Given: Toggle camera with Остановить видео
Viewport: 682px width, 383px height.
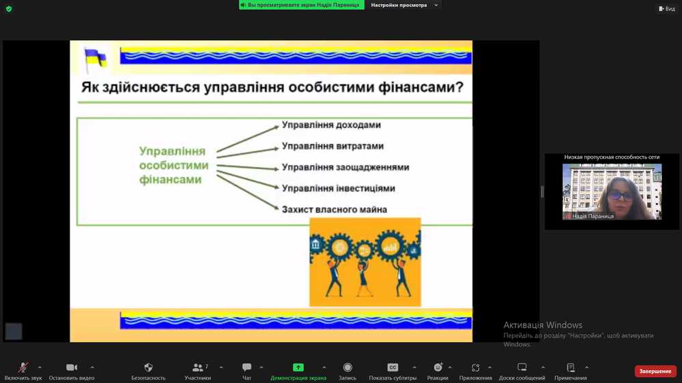Looking at the screenshot, I should [x=72, y=368].
